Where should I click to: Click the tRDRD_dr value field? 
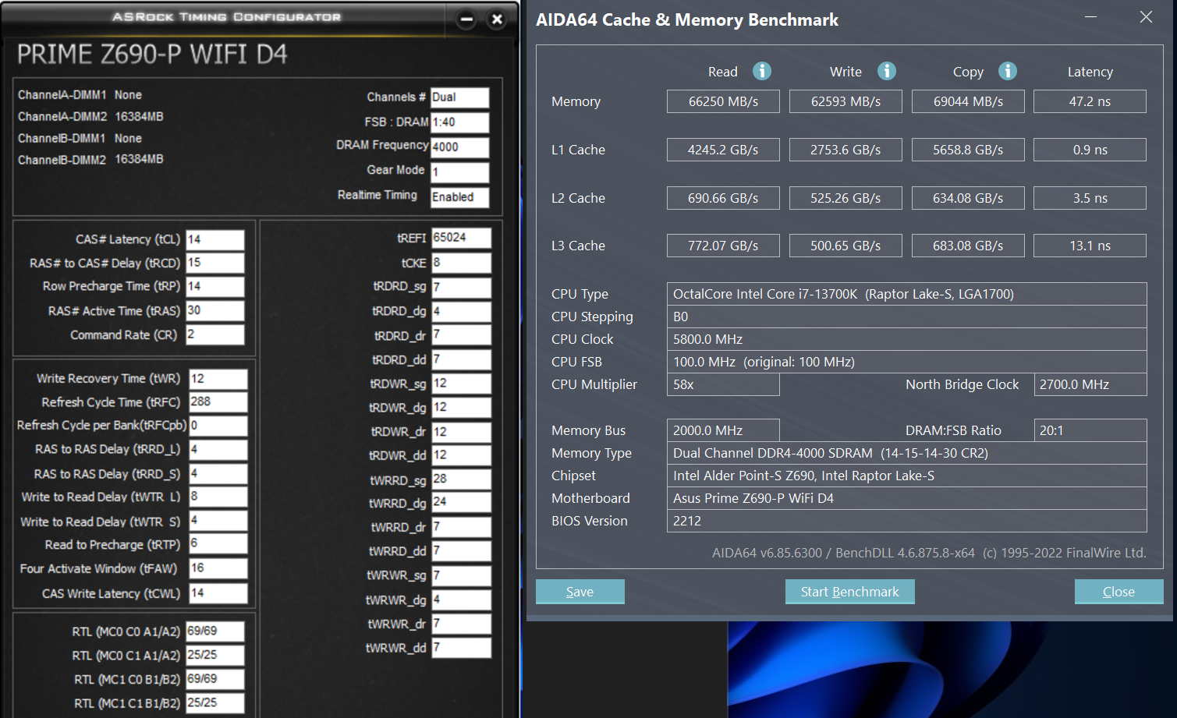[462, 335]
